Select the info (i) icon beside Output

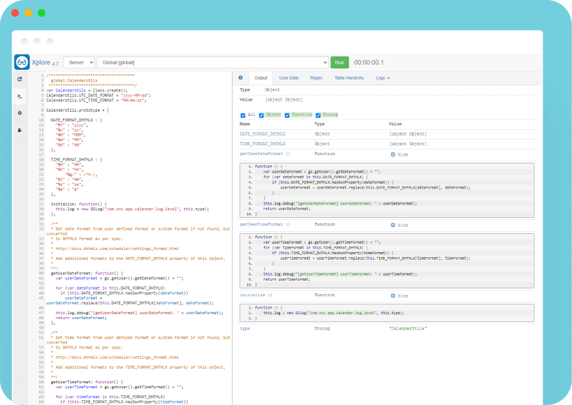(x=240, y=78)
